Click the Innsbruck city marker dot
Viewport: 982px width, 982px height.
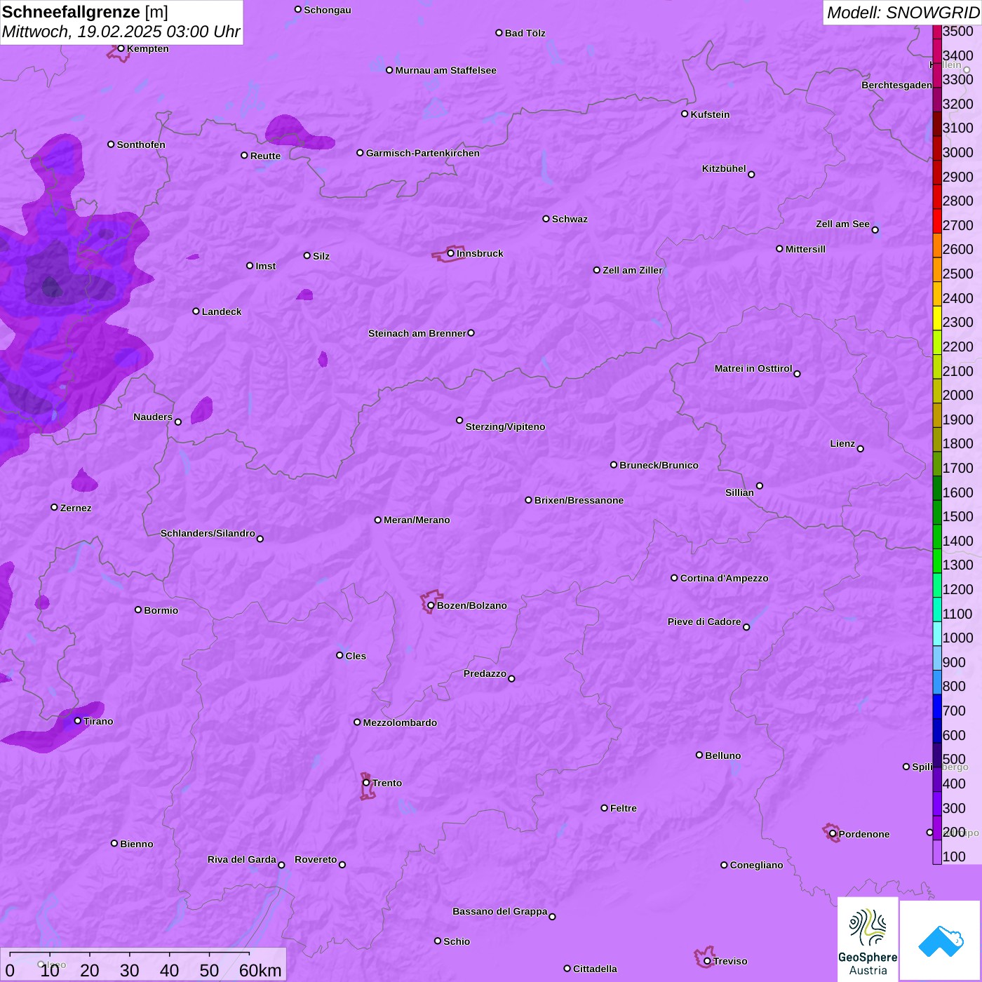pyautogui.click(x=450, y=253)
